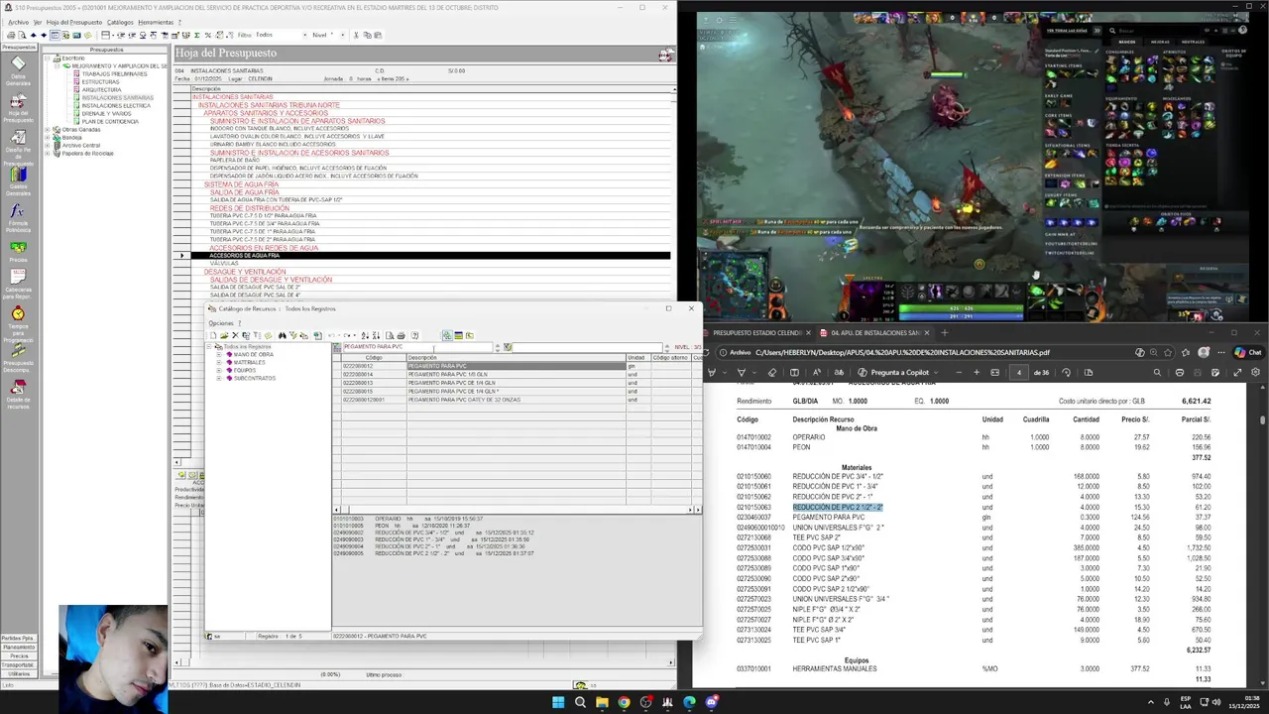
Task: Click fullscreen expand icon in PDF toolbar
Action: pos(1237,372)
